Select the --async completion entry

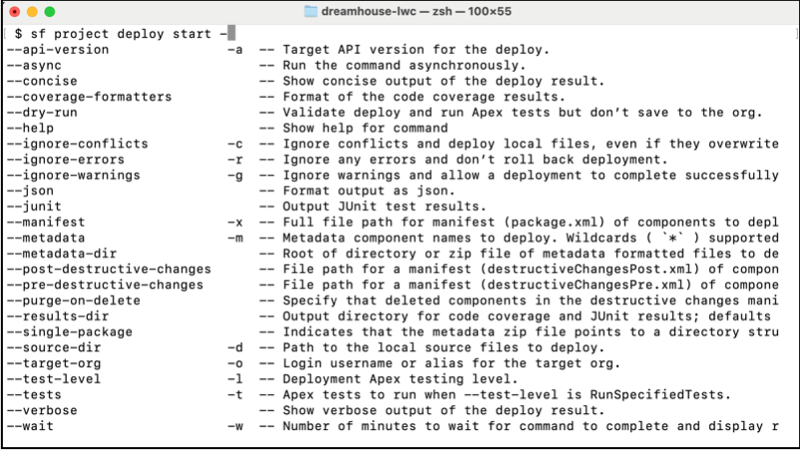pyautogui.click(x=33, y=65)
